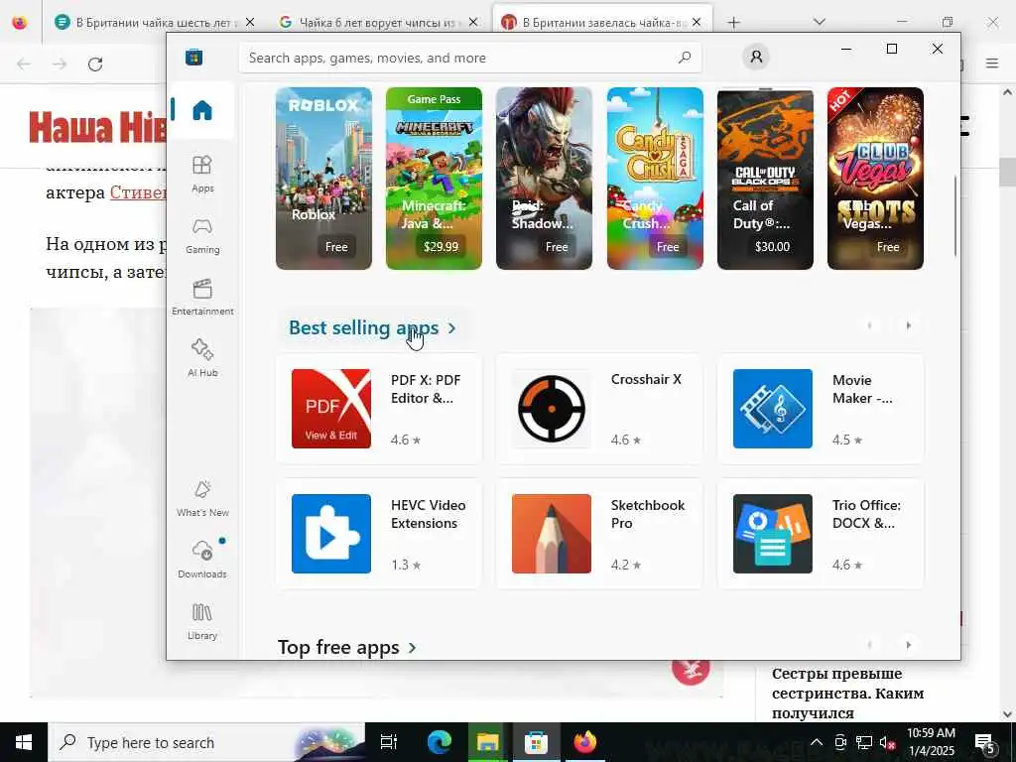The width and height of the screenshot is (1016, 762).
Task: Go back in Firefox
Action: pos(24,64)
